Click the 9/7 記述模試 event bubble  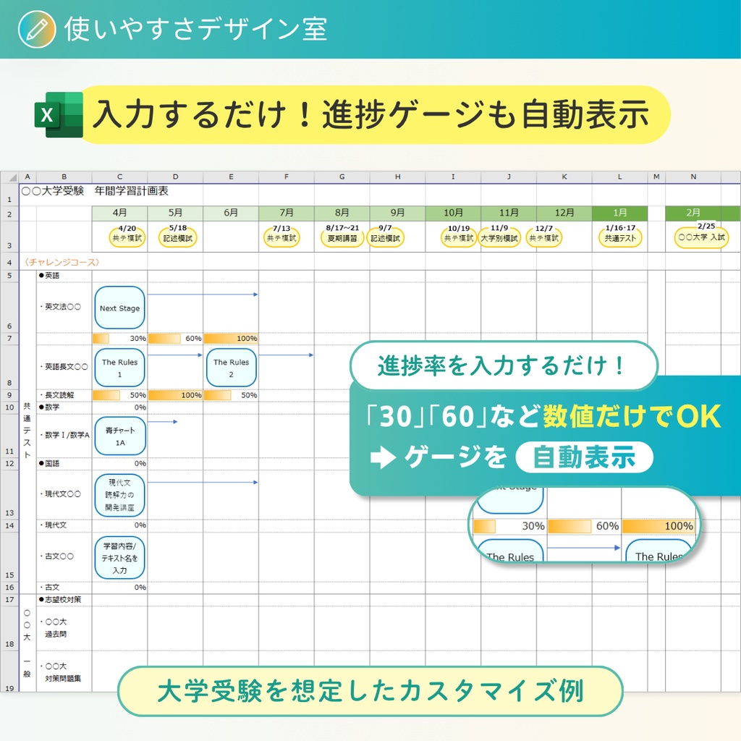(x=385, y=235)
